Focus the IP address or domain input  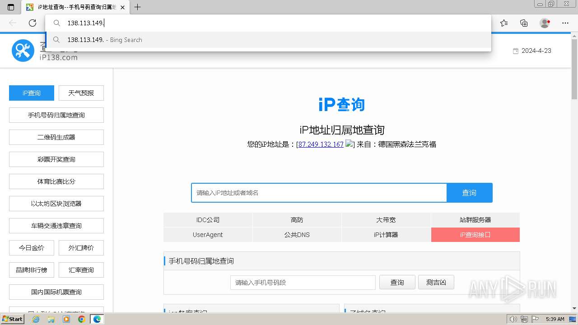pyautogui.click(x=319, y=193)
